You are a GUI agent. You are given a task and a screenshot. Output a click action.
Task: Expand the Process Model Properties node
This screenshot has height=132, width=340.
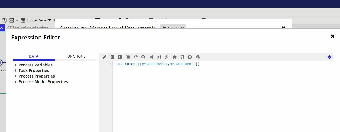pos(16,82)
